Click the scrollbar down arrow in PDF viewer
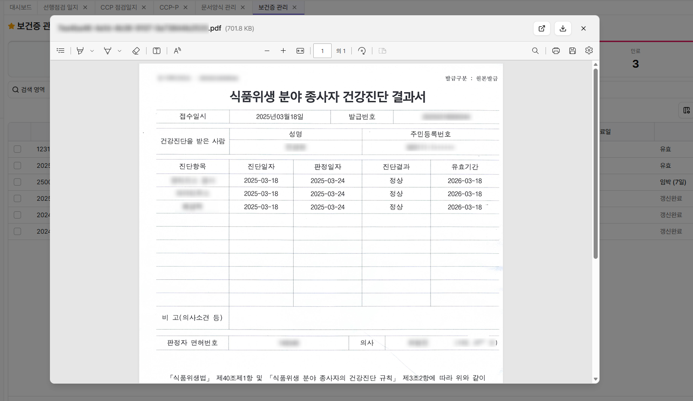 (595, 379)
